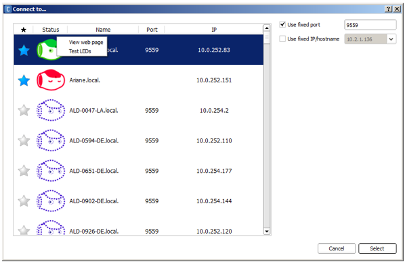Open the fixed IP/hostname dropdown arrow
Viewport: 405px width, 266px height.
click(391, 39)
